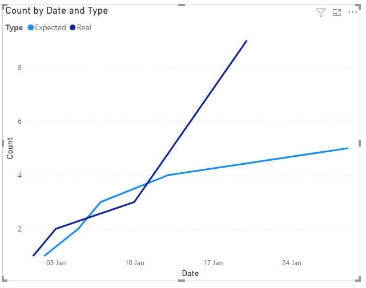This screenshot has height=288, width=366.
Task: Click the Date axis title
Action: (x=191, y=273)
